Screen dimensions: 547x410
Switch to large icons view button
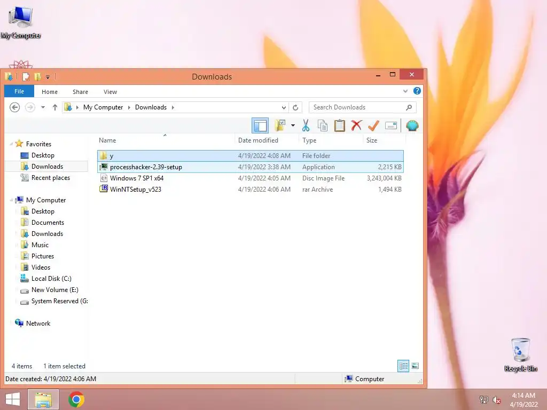[x=415, y=366]
